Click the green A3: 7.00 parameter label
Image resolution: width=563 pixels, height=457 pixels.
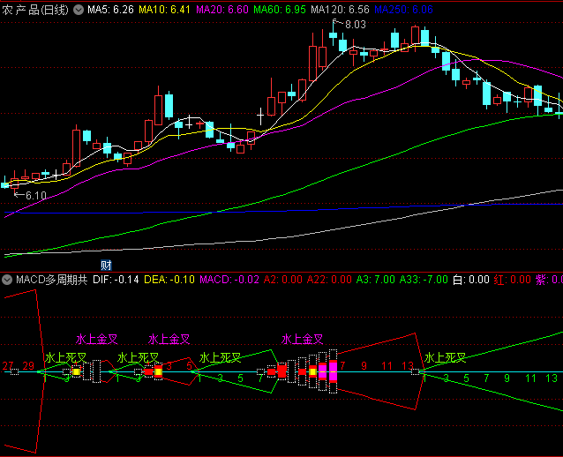click(x=377, y=280)
